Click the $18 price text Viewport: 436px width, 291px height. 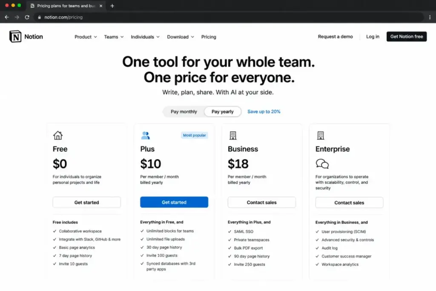coord(238,164)
